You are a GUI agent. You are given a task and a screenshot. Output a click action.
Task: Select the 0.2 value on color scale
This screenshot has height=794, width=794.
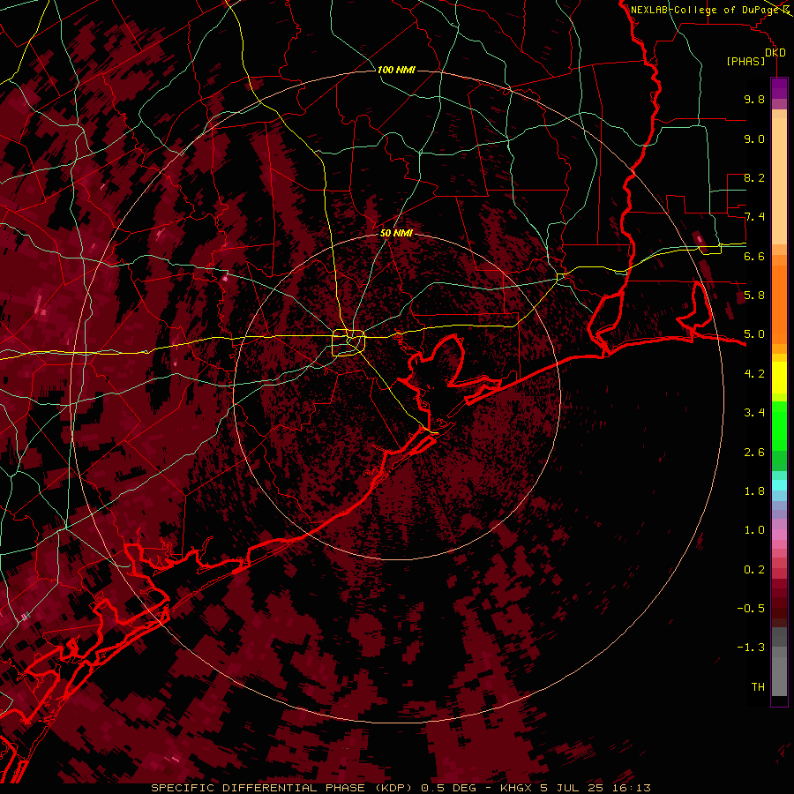click(754, 570)
